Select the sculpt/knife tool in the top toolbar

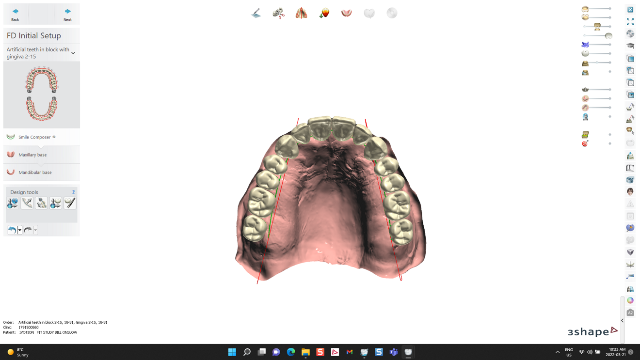(256, 13)
